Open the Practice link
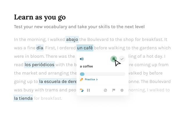 click(90, 79)
